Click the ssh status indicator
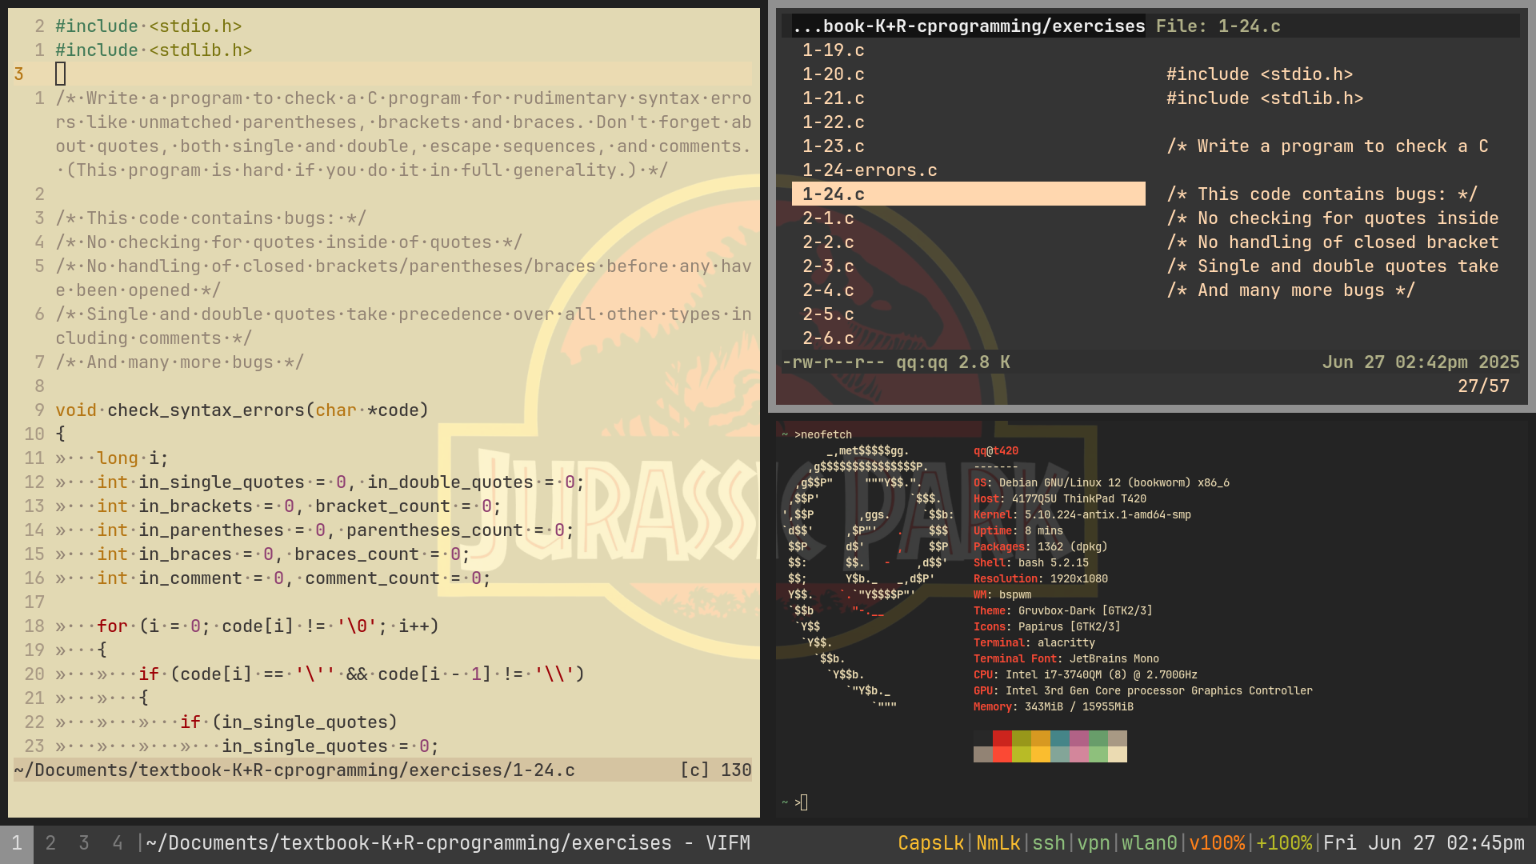 tap(1048, 843)
